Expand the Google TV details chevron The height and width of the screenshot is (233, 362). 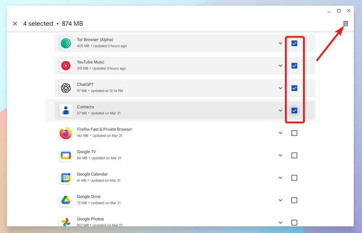(281, 155)
